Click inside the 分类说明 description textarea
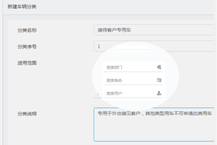 154,125
